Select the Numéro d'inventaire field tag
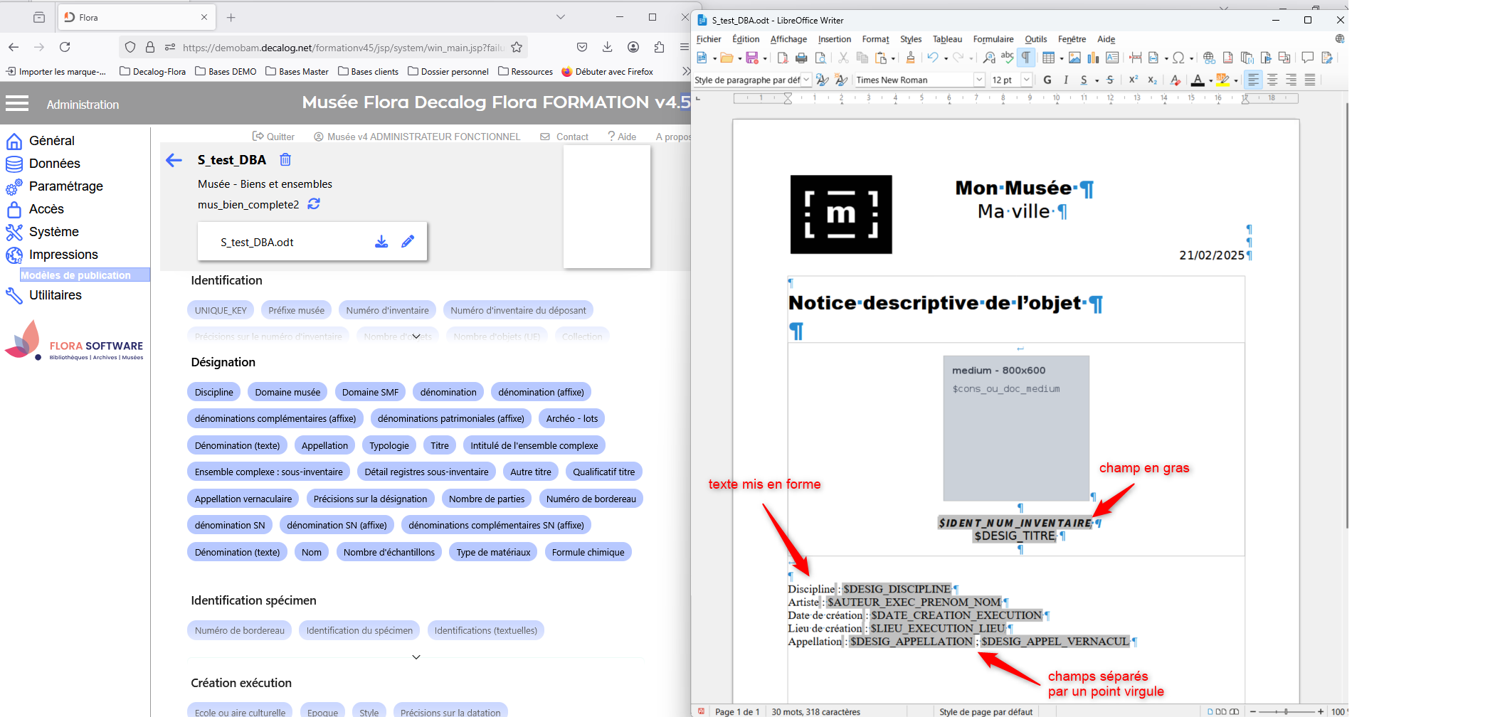1495x717 pixels. coord(387,310)
